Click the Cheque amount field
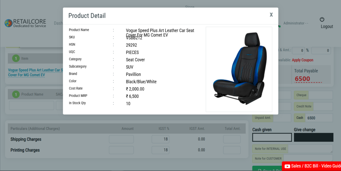341x171 pixels. point(320,95)
